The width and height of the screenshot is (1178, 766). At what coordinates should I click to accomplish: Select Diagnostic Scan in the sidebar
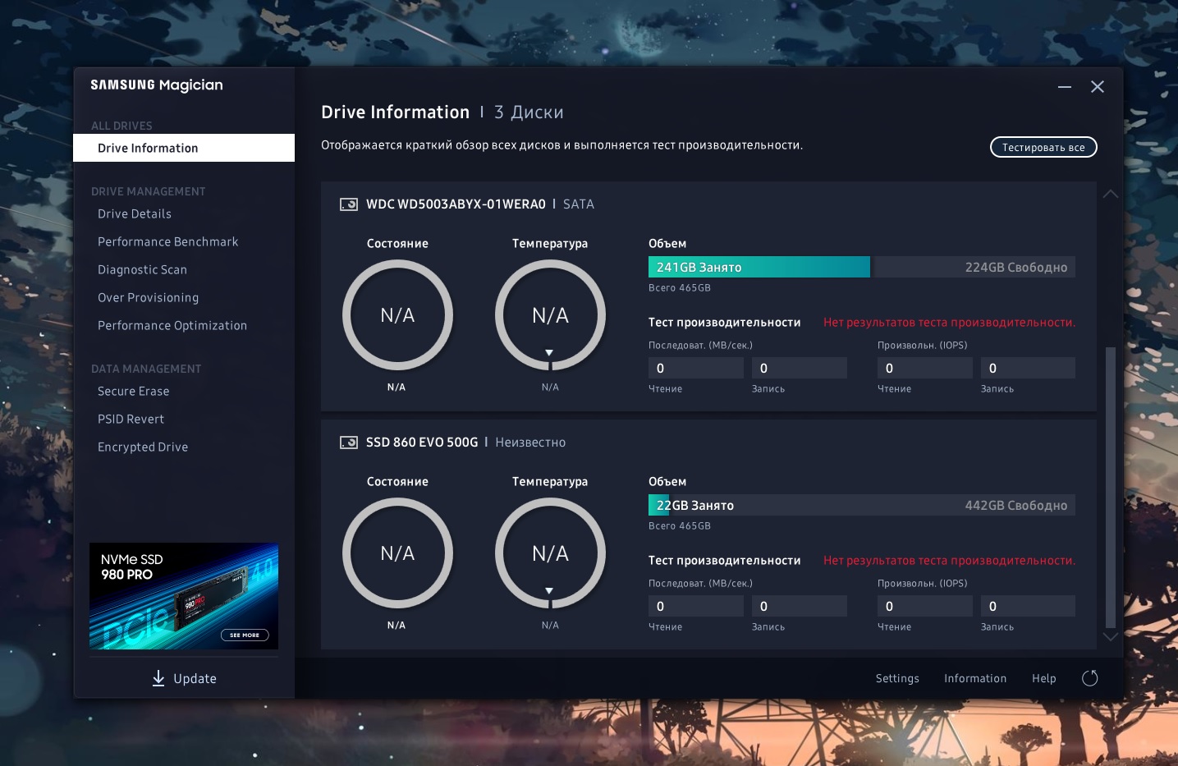[143, 269]
